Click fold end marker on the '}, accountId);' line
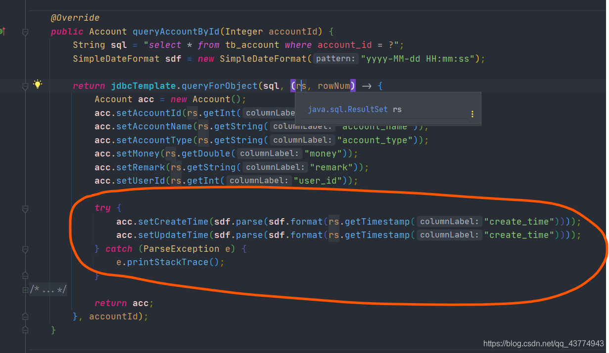The height and width of the screenshot is (353, 609). tap(25, 315)
